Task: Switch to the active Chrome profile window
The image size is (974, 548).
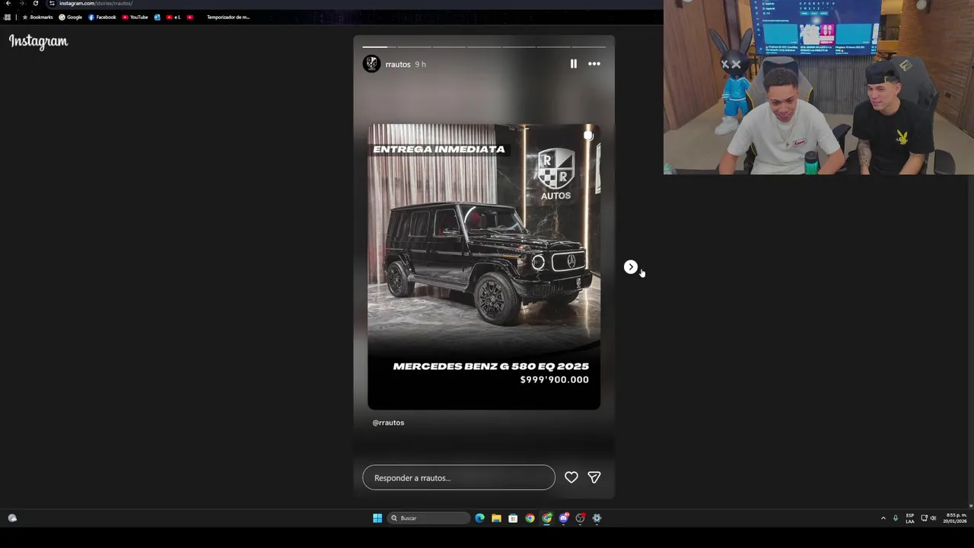Action: coord(546,518)
